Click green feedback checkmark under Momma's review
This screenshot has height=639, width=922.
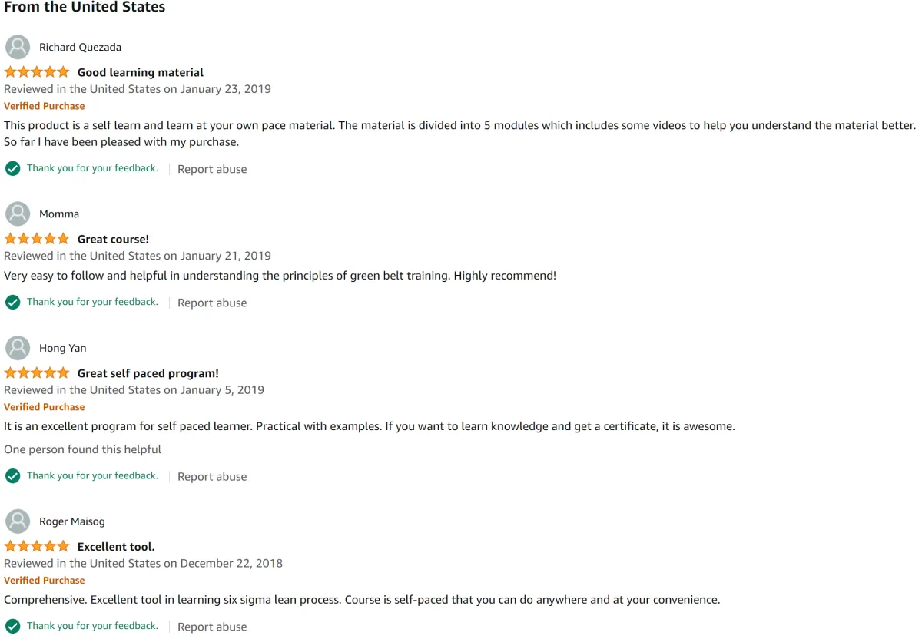pyautogui.click(x=12, y=302)
